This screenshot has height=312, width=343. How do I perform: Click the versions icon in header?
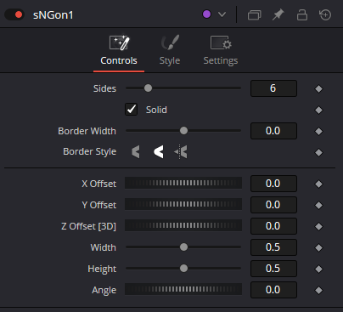click(255, 14)
